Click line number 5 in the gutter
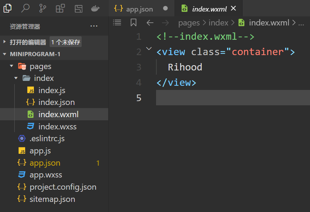Image resolution: width=310 pixels, height=212 pixels. (x=139, y=98)
